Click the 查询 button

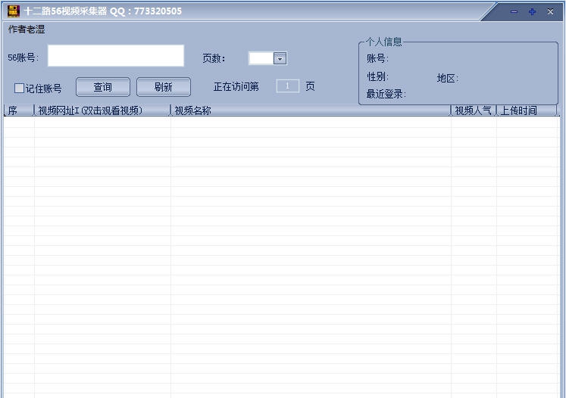pyautogui.click(x=103, y=87)
